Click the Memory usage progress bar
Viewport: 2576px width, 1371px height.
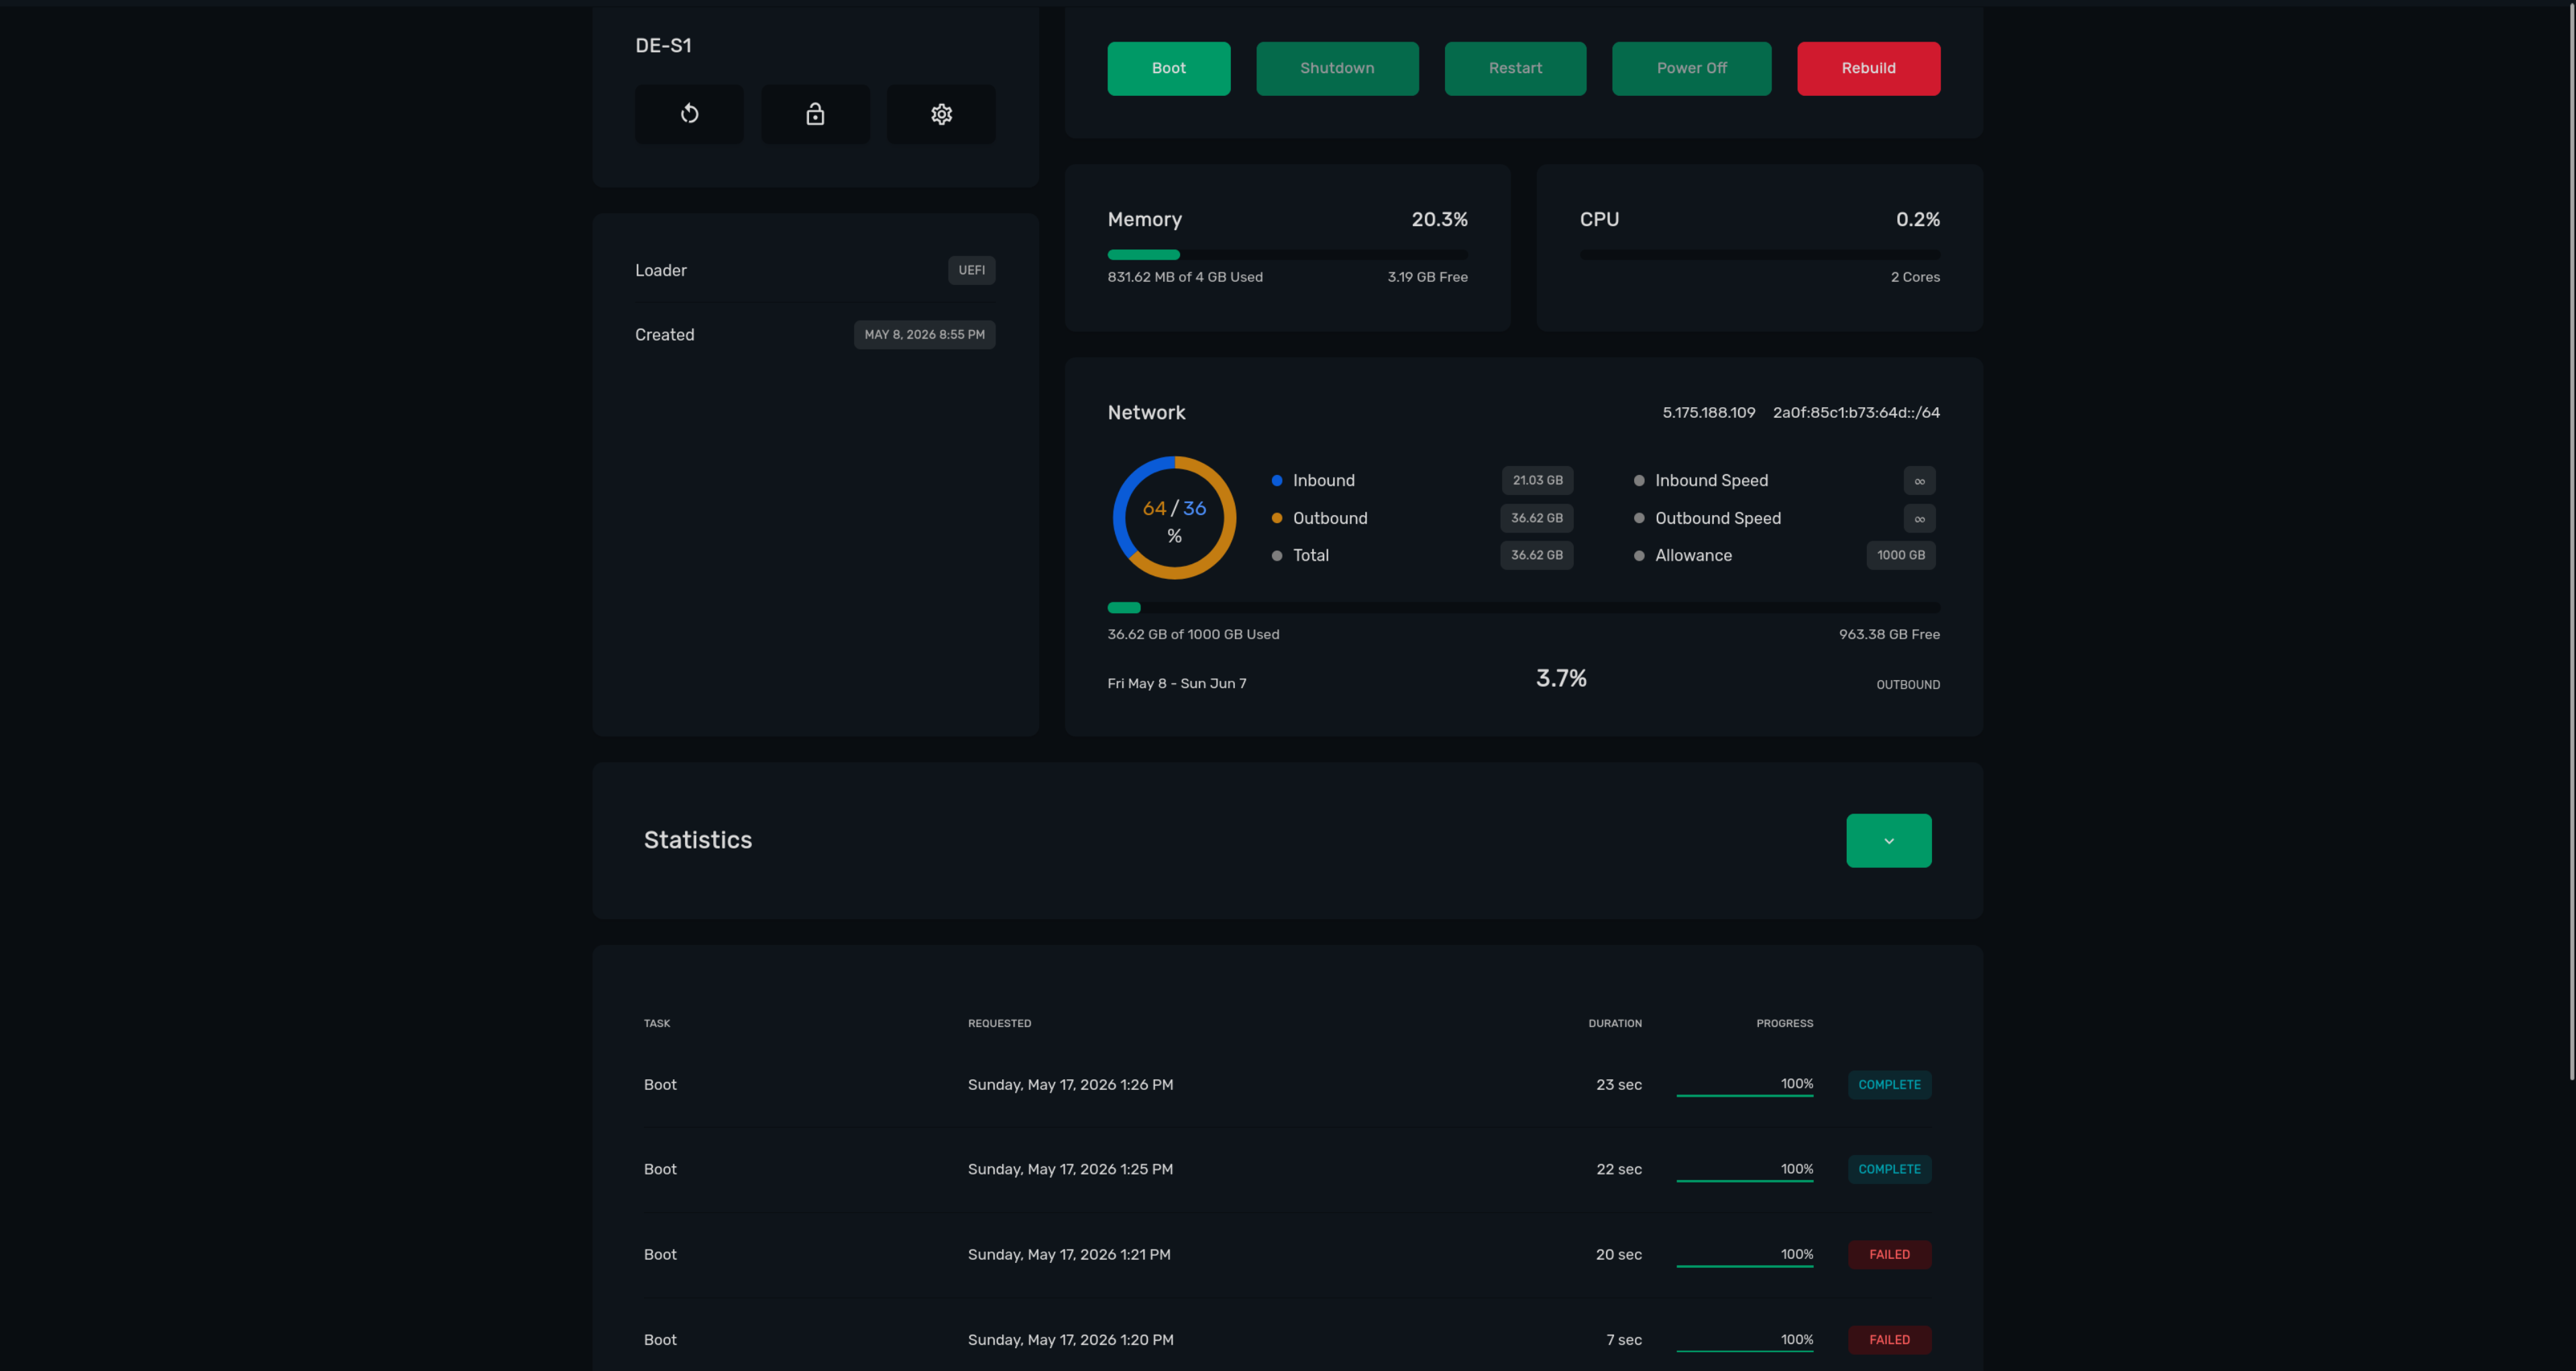pyautogui.click(x=1288, y=255)
